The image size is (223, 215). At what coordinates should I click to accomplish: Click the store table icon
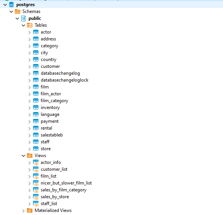36,149
